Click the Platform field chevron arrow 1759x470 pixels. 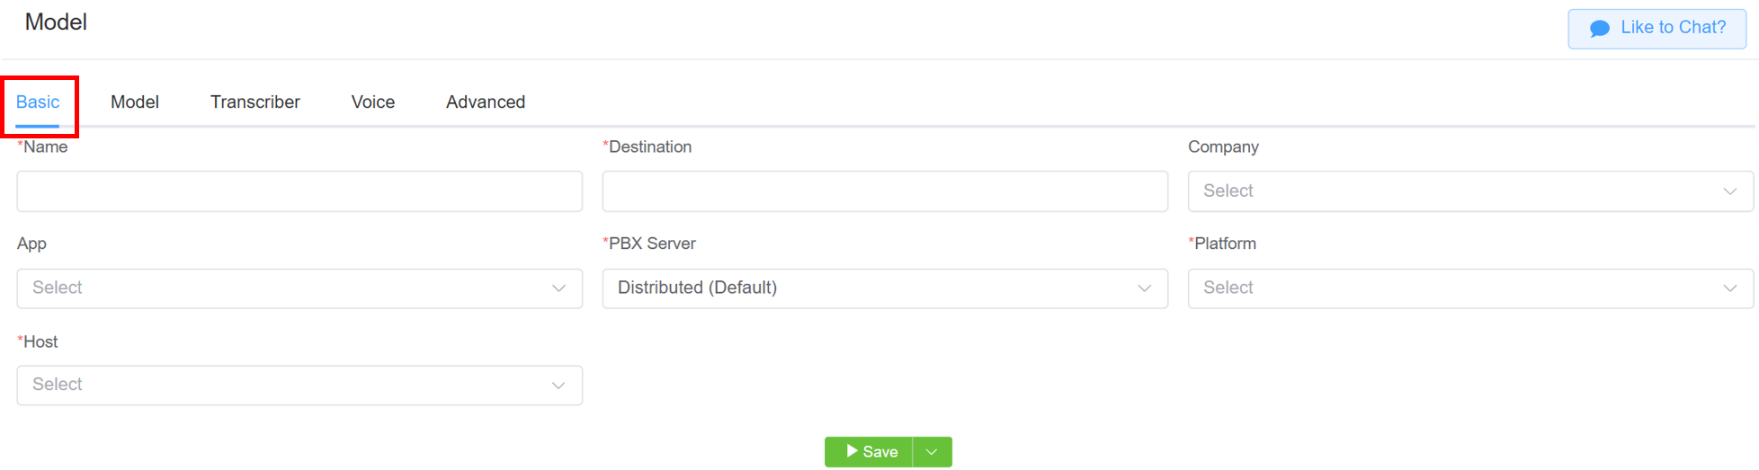click(1729, 288)
